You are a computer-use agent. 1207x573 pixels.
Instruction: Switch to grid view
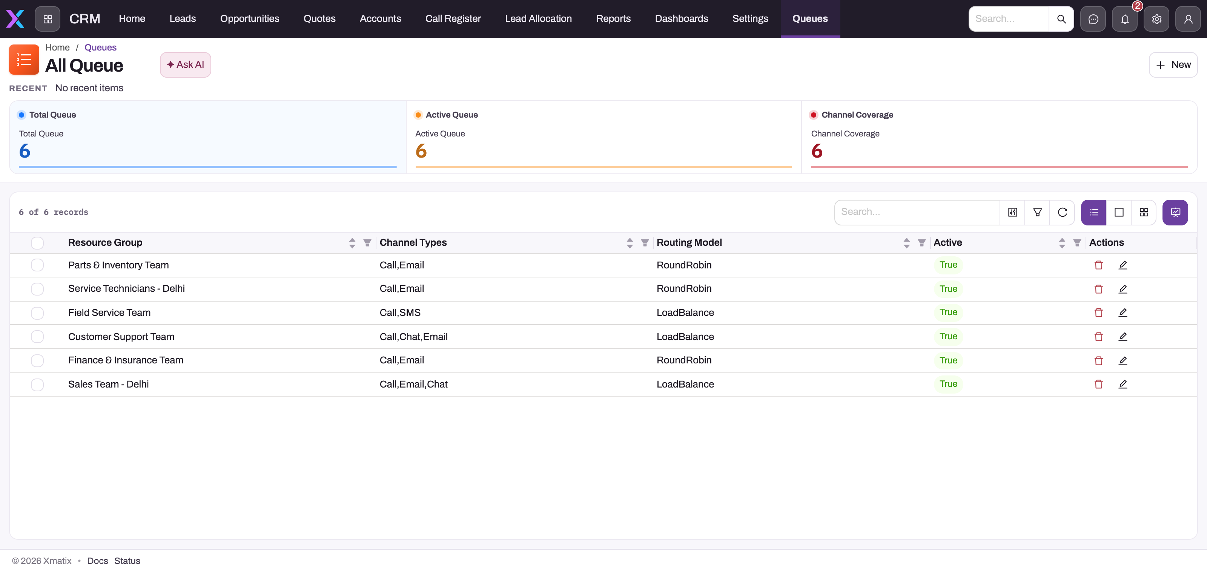click(1144, 212)
